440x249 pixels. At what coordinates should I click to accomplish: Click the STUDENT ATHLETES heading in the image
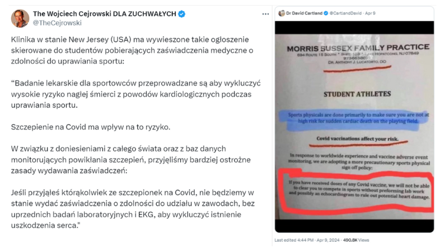[x=357, y=94]
